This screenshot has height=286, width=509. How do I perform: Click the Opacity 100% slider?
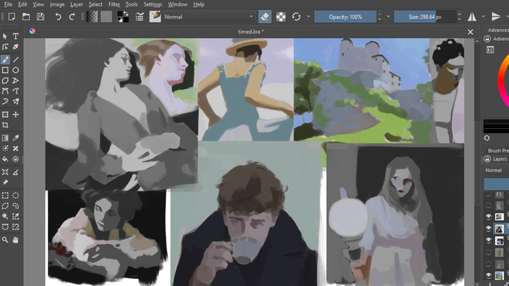click(345, 17)
